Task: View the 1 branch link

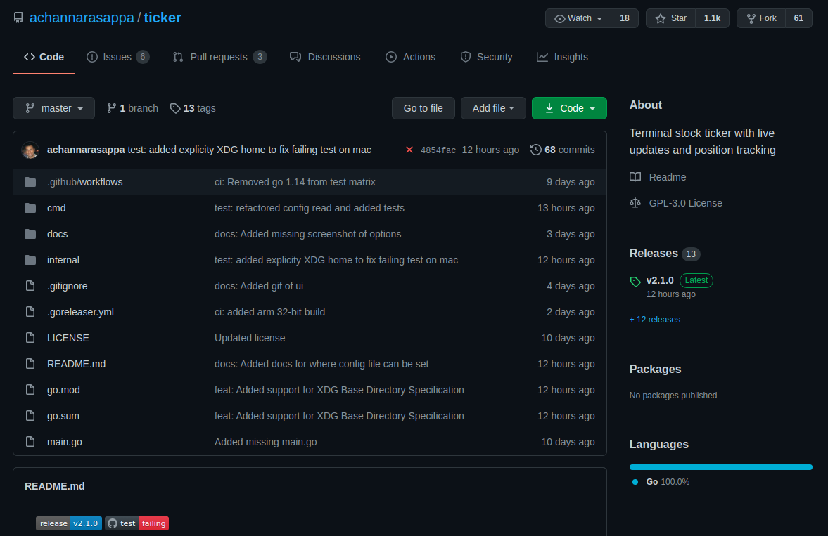Action: [132, 108]
